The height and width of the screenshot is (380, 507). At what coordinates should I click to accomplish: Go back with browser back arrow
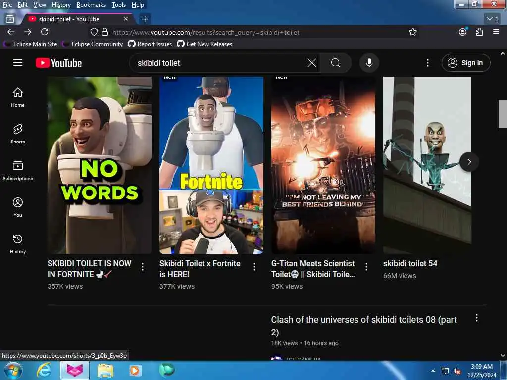(11, 32)
